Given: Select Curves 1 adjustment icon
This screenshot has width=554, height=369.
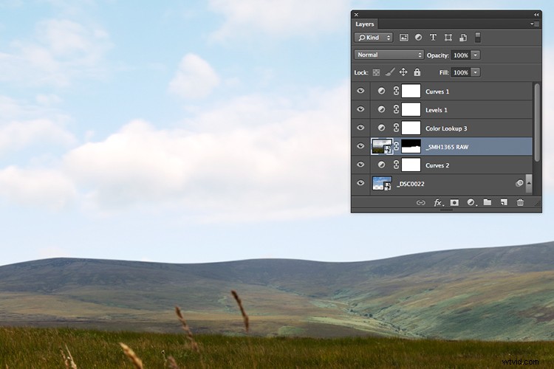Looking at the screenshot, I should (381, 91).
